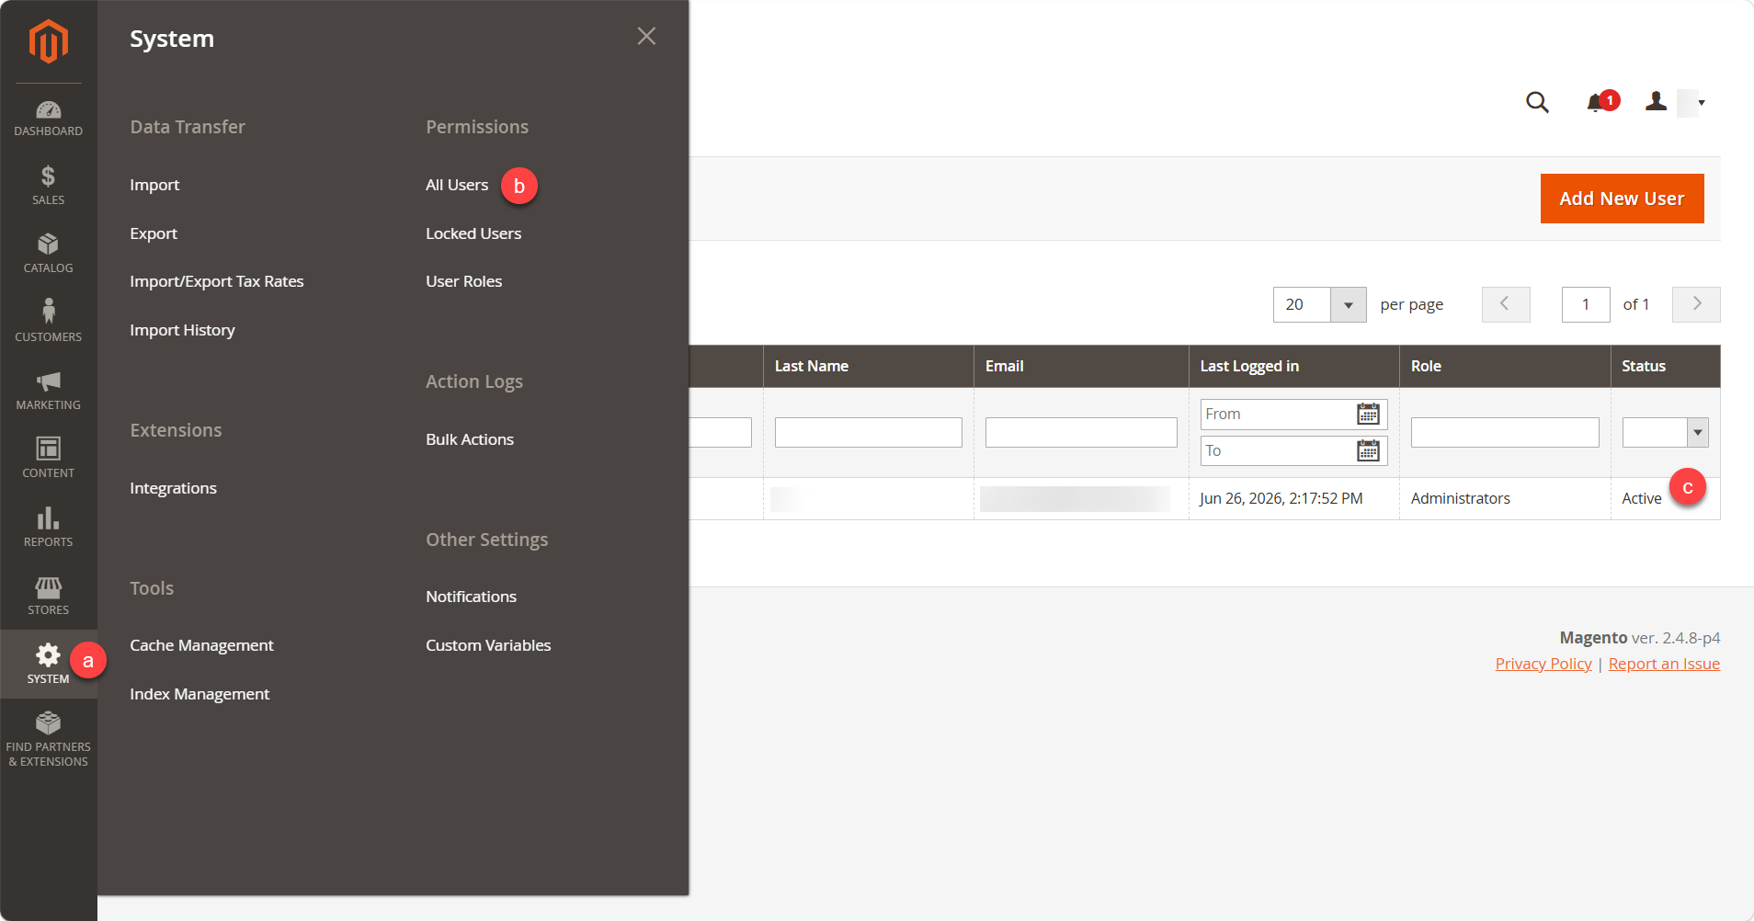Sort by Last Logged in column header
The height and width of the screenshot is (921, 1754).
pyautogui.click(x=1293, y=366)
